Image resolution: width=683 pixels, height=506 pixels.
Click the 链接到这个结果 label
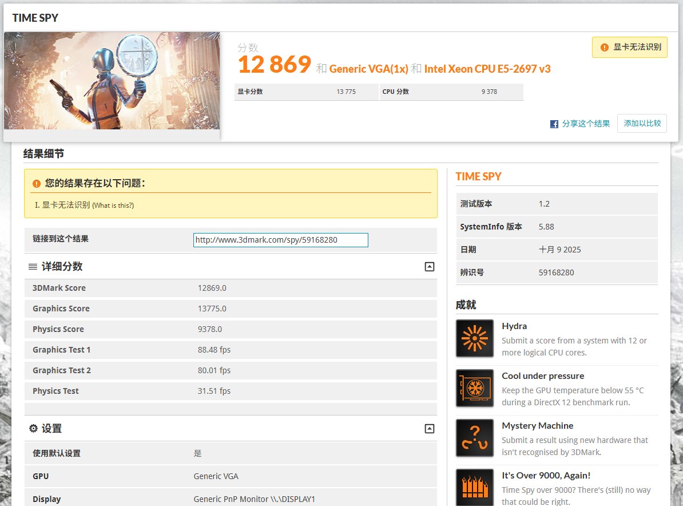pos(61,239)
